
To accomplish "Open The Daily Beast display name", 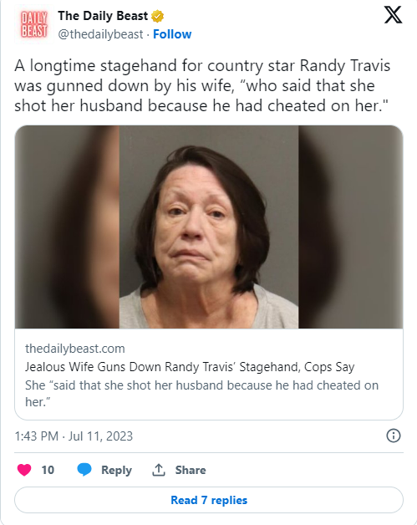I will coord(103,16).
